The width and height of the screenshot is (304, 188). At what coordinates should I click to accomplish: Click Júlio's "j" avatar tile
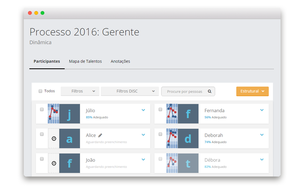click(70, 113)
